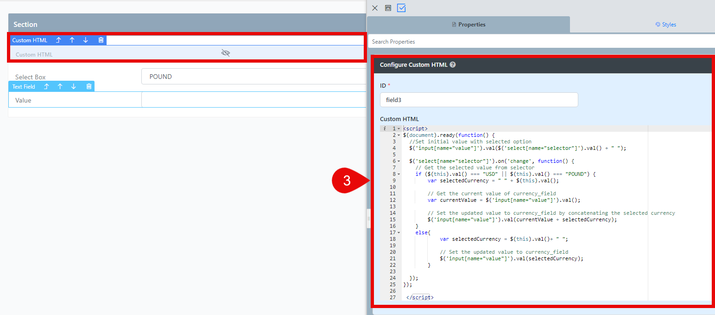Image resolution: width=715 pixels, height=315 pixels.
Task: Click the bent arrow icon on Text Field toolbar
Action: tap(46, 86)
